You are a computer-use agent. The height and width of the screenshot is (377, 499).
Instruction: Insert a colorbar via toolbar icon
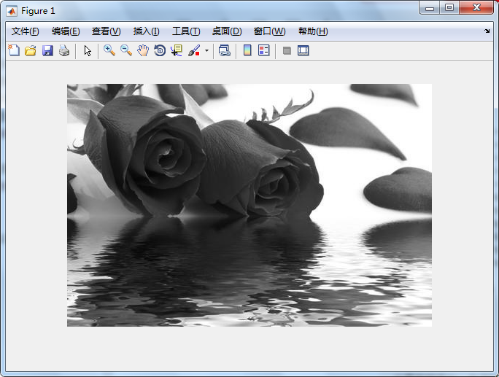(x=247, y=50)
